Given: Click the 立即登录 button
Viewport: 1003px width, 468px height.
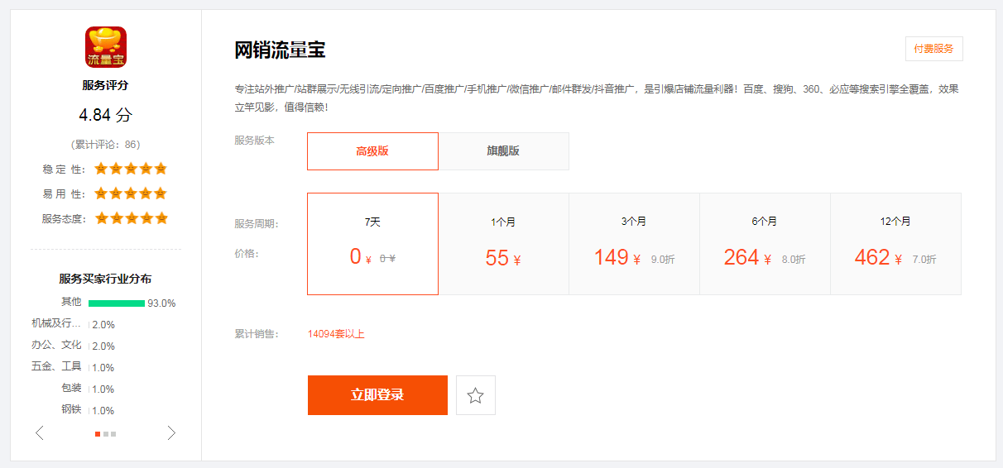Looking at the screenshot, I should pos(377,395).
